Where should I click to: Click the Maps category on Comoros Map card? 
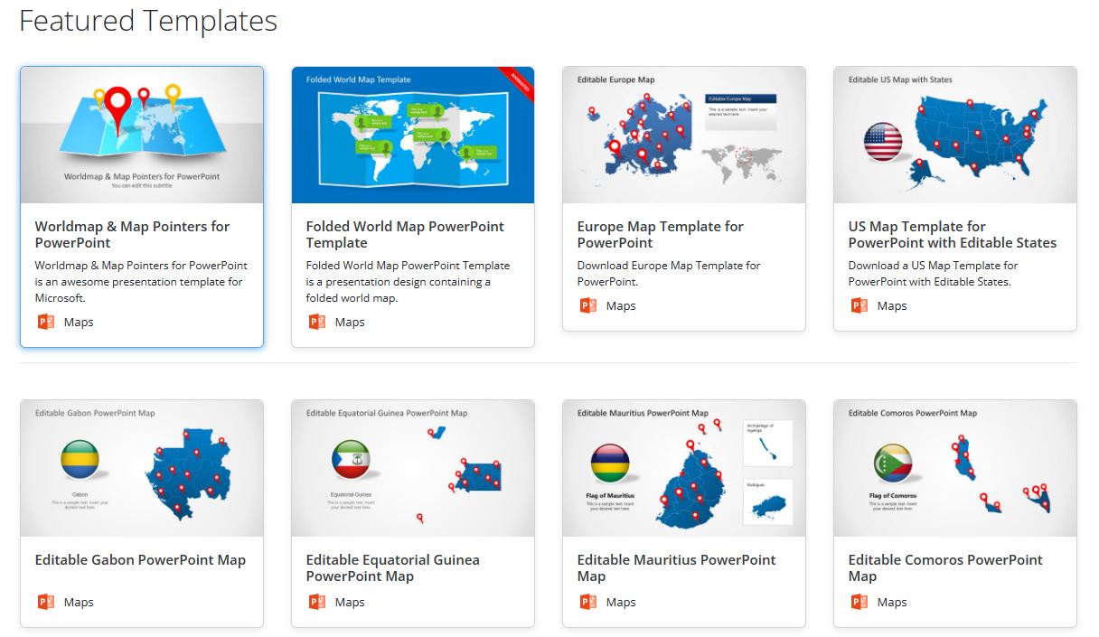(892, 602)
